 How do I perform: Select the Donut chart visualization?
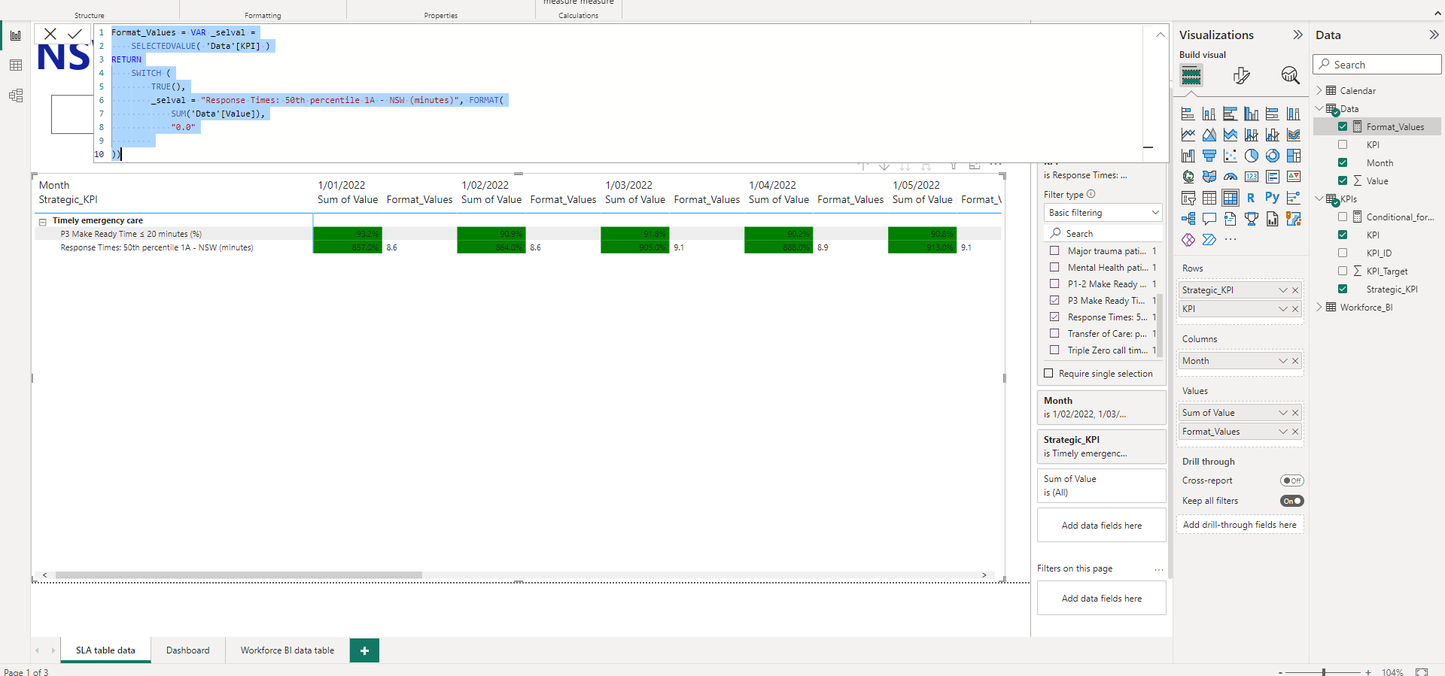[x=1273, y=156]
